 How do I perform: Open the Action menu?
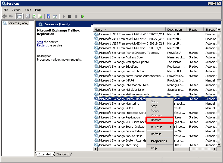pos(16,10)
